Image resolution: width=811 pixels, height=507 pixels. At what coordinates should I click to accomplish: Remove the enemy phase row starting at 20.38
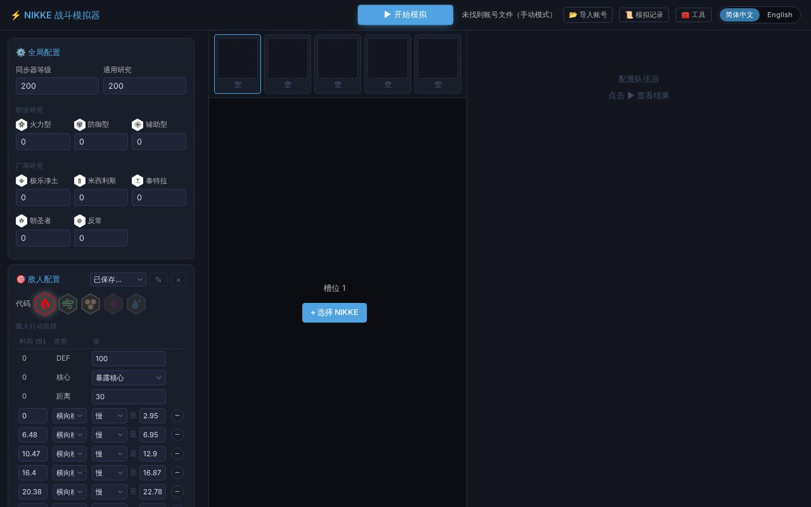[177, 492]
